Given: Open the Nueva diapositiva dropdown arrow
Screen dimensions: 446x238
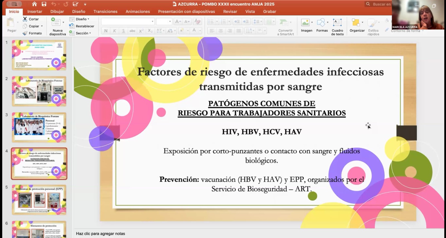Looking at the screenshot, I should pos(63,22).
